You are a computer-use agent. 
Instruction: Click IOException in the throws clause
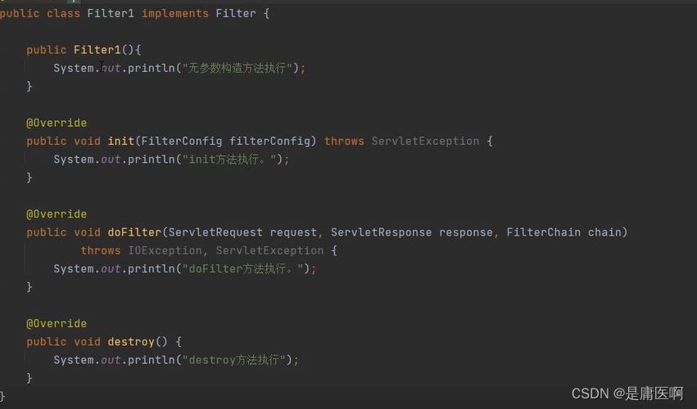165,250
